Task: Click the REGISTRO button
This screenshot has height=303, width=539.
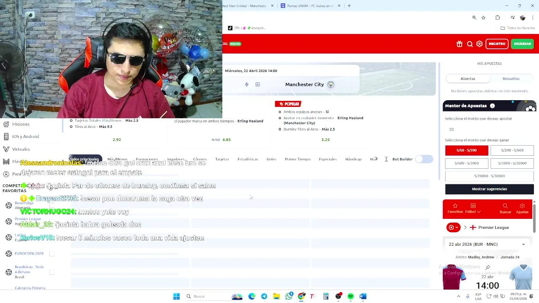Action: click(497, 44)
